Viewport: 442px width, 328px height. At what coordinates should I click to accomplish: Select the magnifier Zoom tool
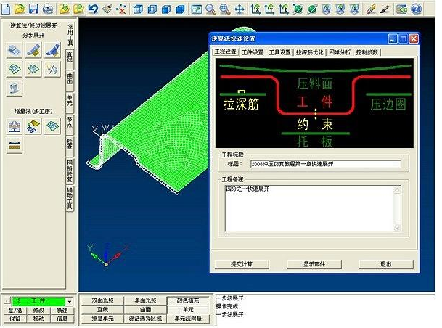210,9
